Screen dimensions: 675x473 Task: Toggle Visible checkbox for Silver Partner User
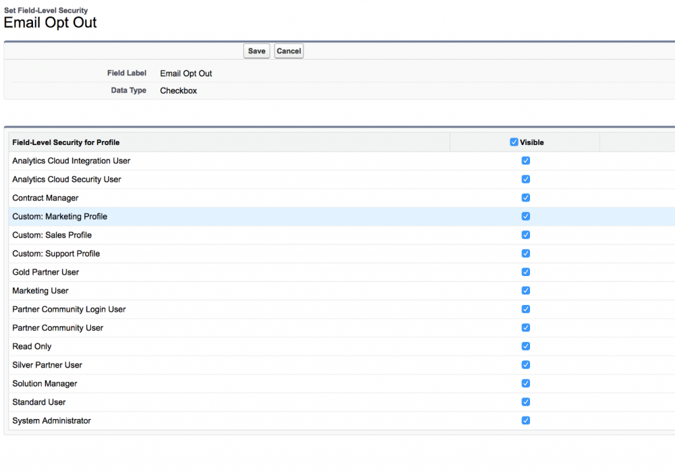(525, 365)
